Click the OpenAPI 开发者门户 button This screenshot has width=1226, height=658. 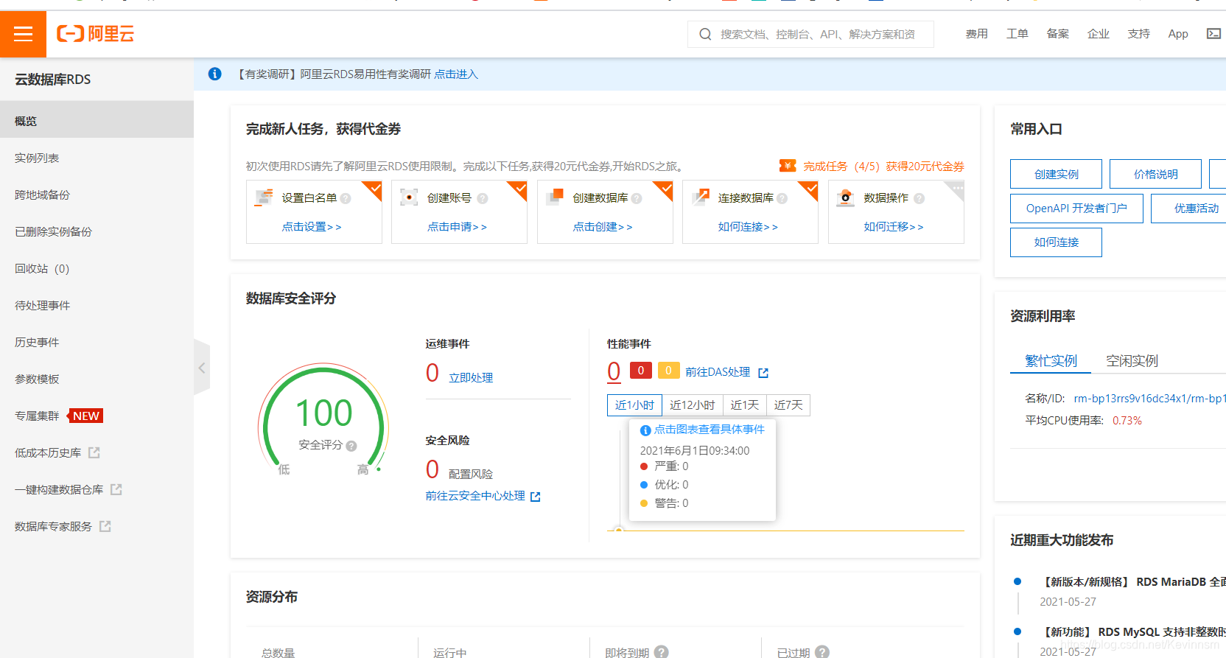pos(1076,209)
